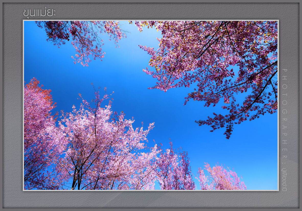Click the gray frame area left of photo

coord(13,107)
